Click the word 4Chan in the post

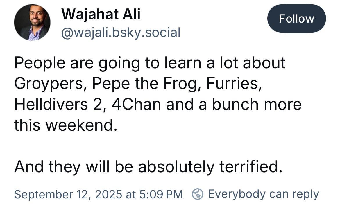[x=136, y=105]
